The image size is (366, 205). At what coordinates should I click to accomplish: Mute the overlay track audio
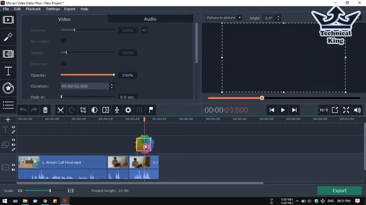(x=13, y=145)
